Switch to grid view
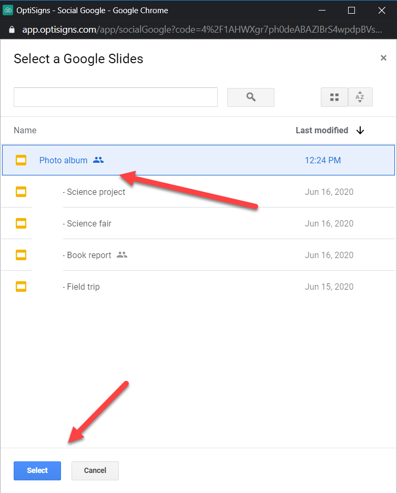Viewport: 397px width, 493px height. click(334, 97)
